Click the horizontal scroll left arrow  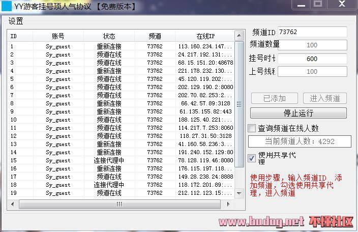(13, 204)
